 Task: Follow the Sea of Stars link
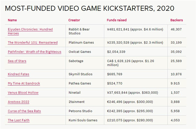click(x=17, y=61)
